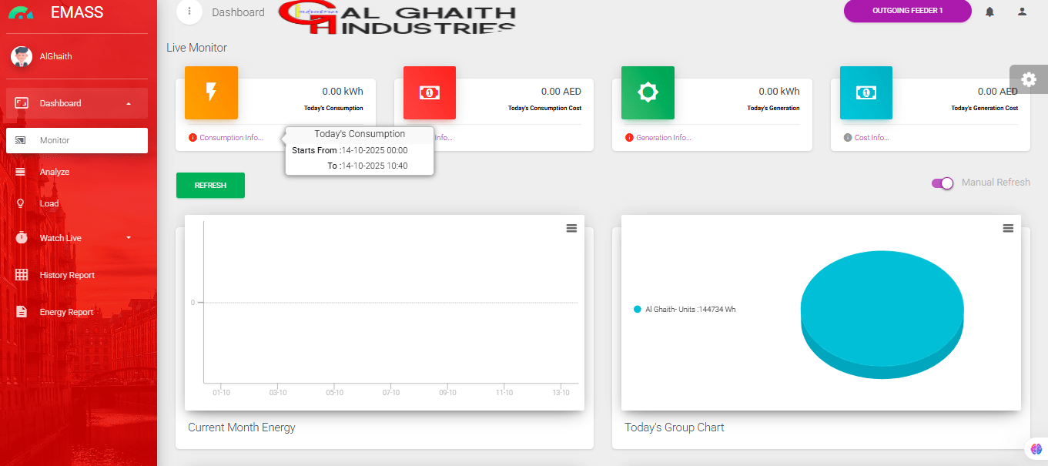Toggle the Manual Refresh switch
Screen dimensions: 1048x466
[x=943, y=183]
